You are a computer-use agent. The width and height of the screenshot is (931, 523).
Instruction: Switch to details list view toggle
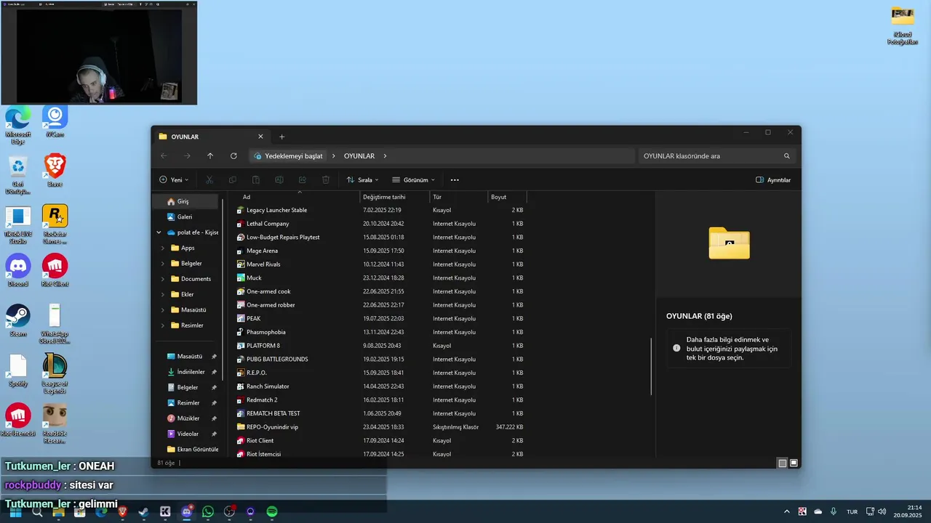click(x=782, y=463)
